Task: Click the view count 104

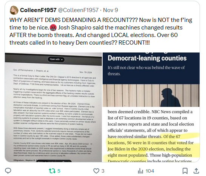Action: (150, 171)
